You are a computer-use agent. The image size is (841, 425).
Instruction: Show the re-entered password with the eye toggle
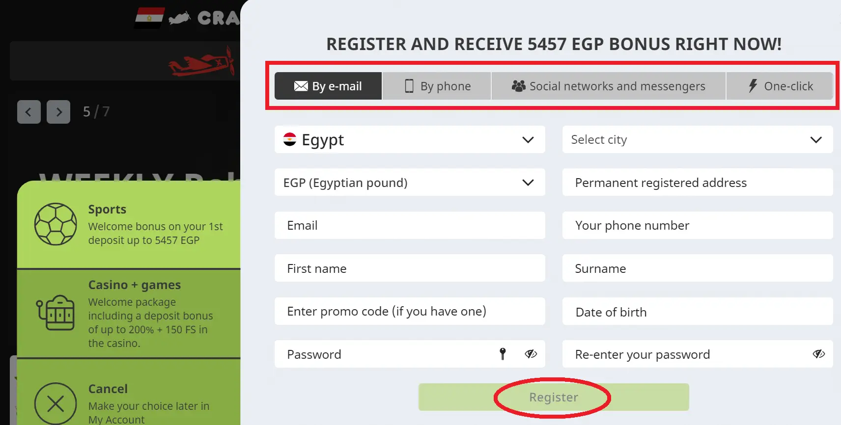[818, 354]
